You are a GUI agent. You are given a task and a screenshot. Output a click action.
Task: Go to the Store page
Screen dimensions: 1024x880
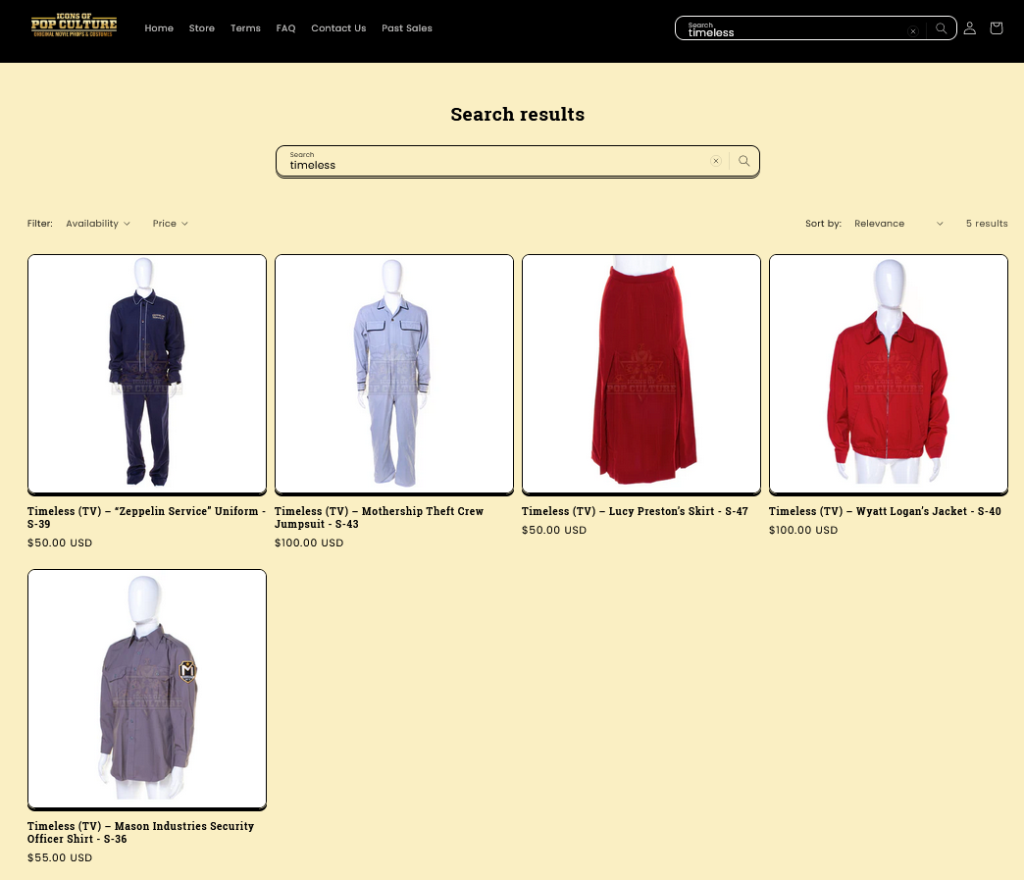(x=202, y=28)
